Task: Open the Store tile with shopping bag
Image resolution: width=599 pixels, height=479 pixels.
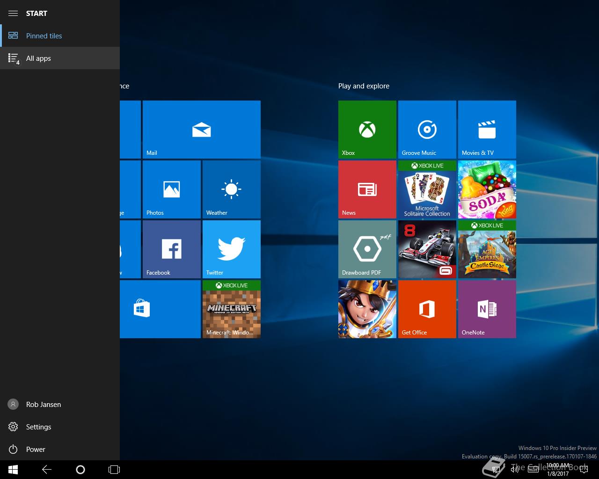Action: [160, 309]
